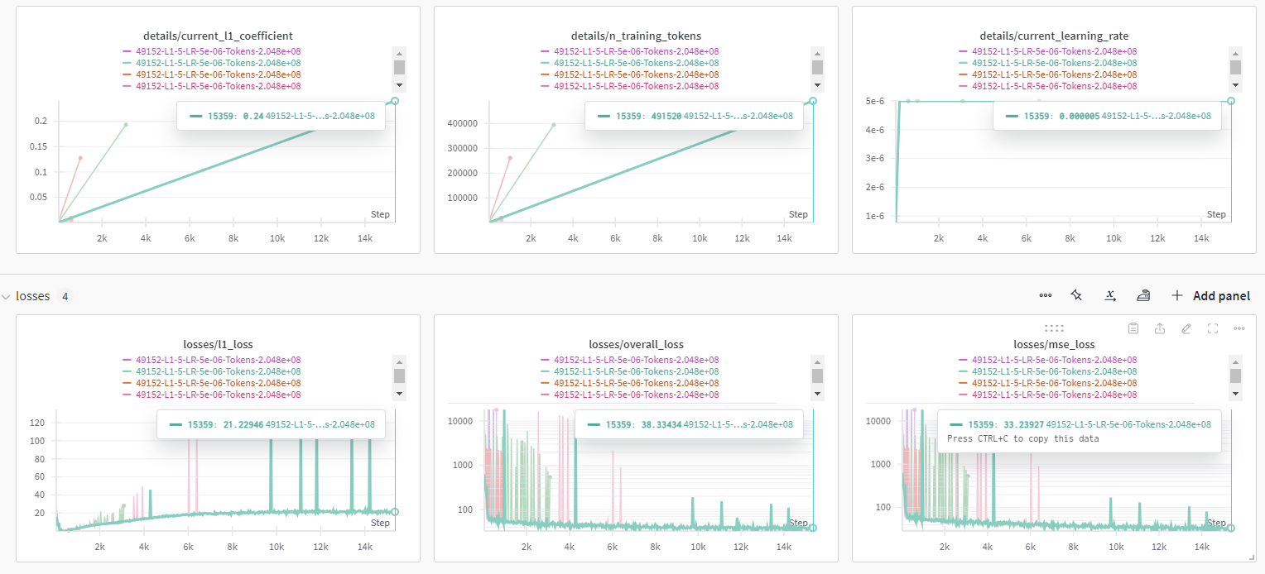Edit the mse_loss panel with pencil icon

tap(1186, 328)
